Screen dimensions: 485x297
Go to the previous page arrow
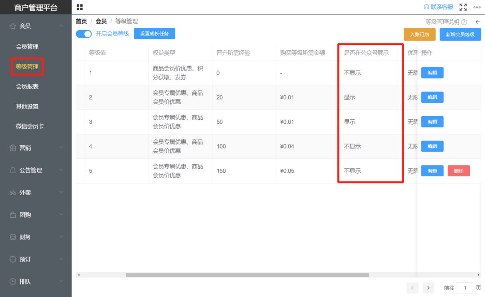tap(412, 288)
